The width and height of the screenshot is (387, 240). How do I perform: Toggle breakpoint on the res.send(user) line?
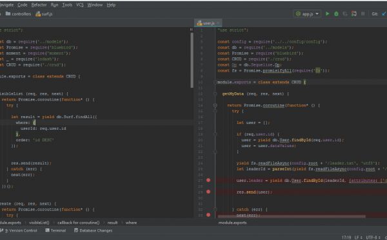[208, 192]
